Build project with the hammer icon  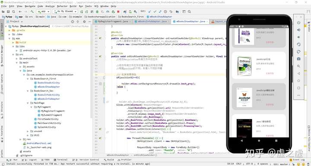[32, 12]
